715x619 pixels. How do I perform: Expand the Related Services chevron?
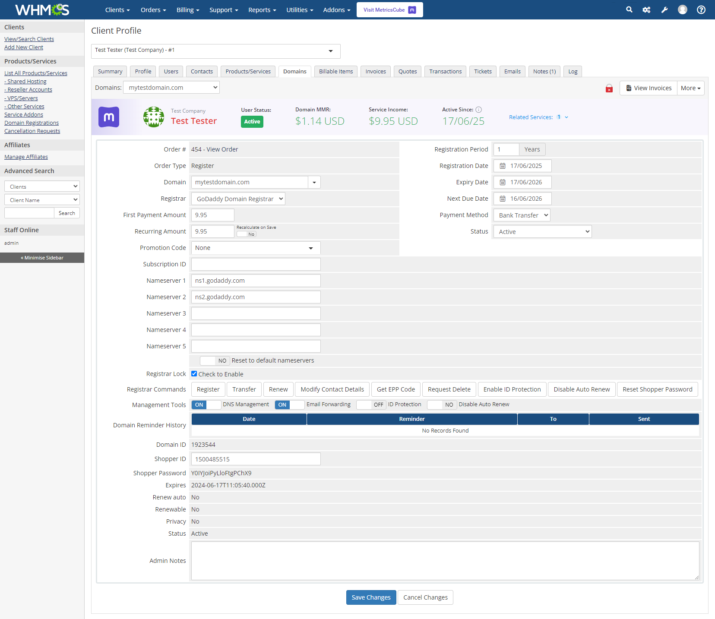pyautogui.click(x=566, y=117)
